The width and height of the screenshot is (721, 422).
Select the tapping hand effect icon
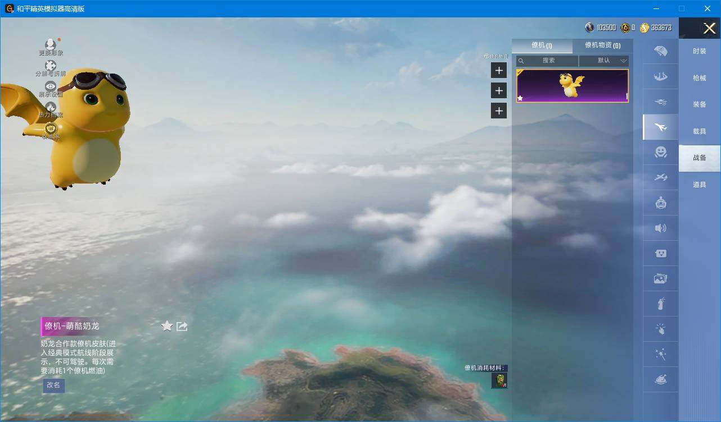(x=661, y=329)
